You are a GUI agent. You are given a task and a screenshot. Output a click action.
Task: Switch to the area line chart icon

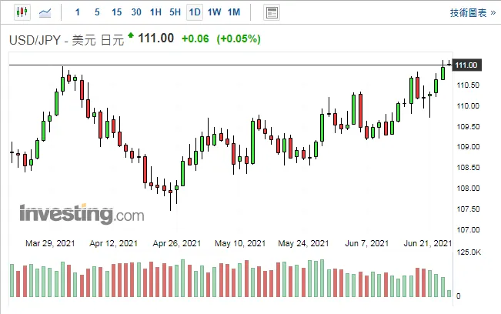click(45, 13)
